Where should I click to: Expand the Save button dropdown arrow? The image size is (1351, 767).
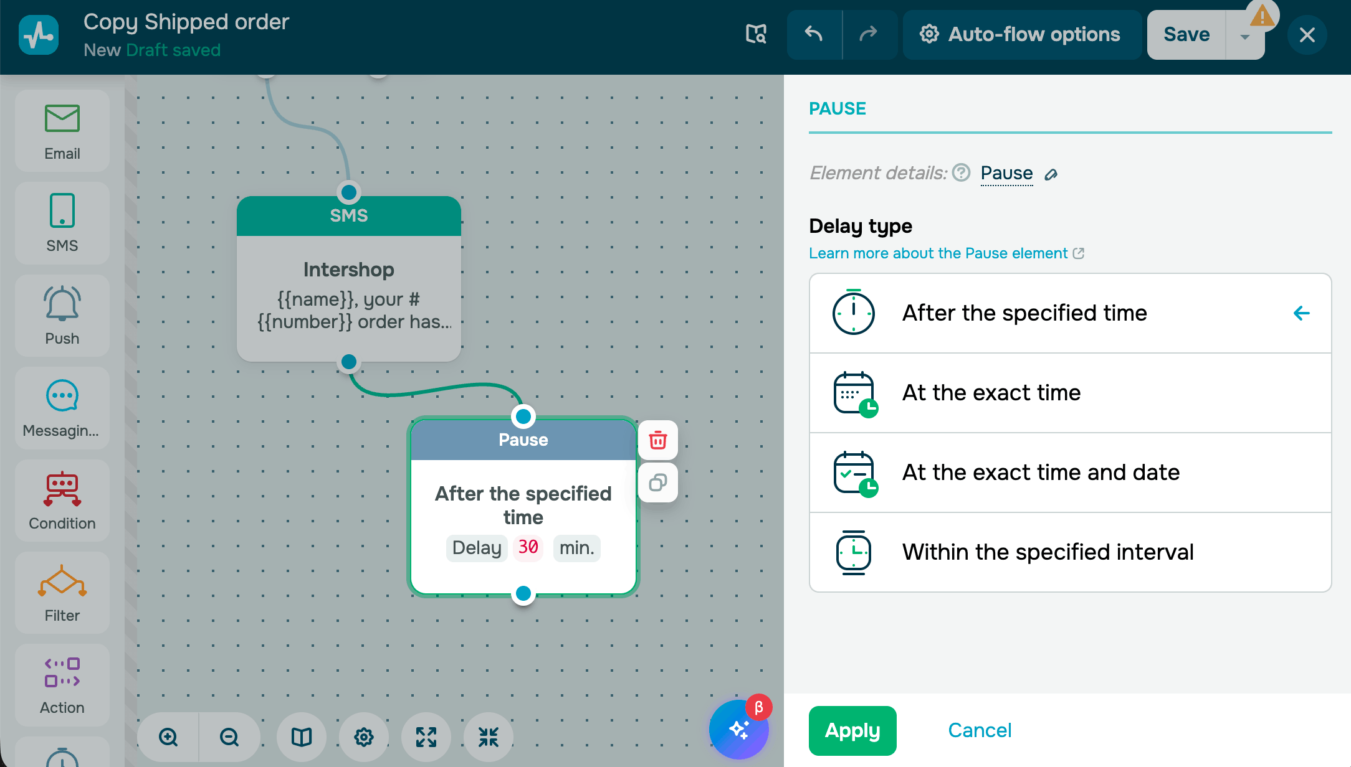[1244, 36]
